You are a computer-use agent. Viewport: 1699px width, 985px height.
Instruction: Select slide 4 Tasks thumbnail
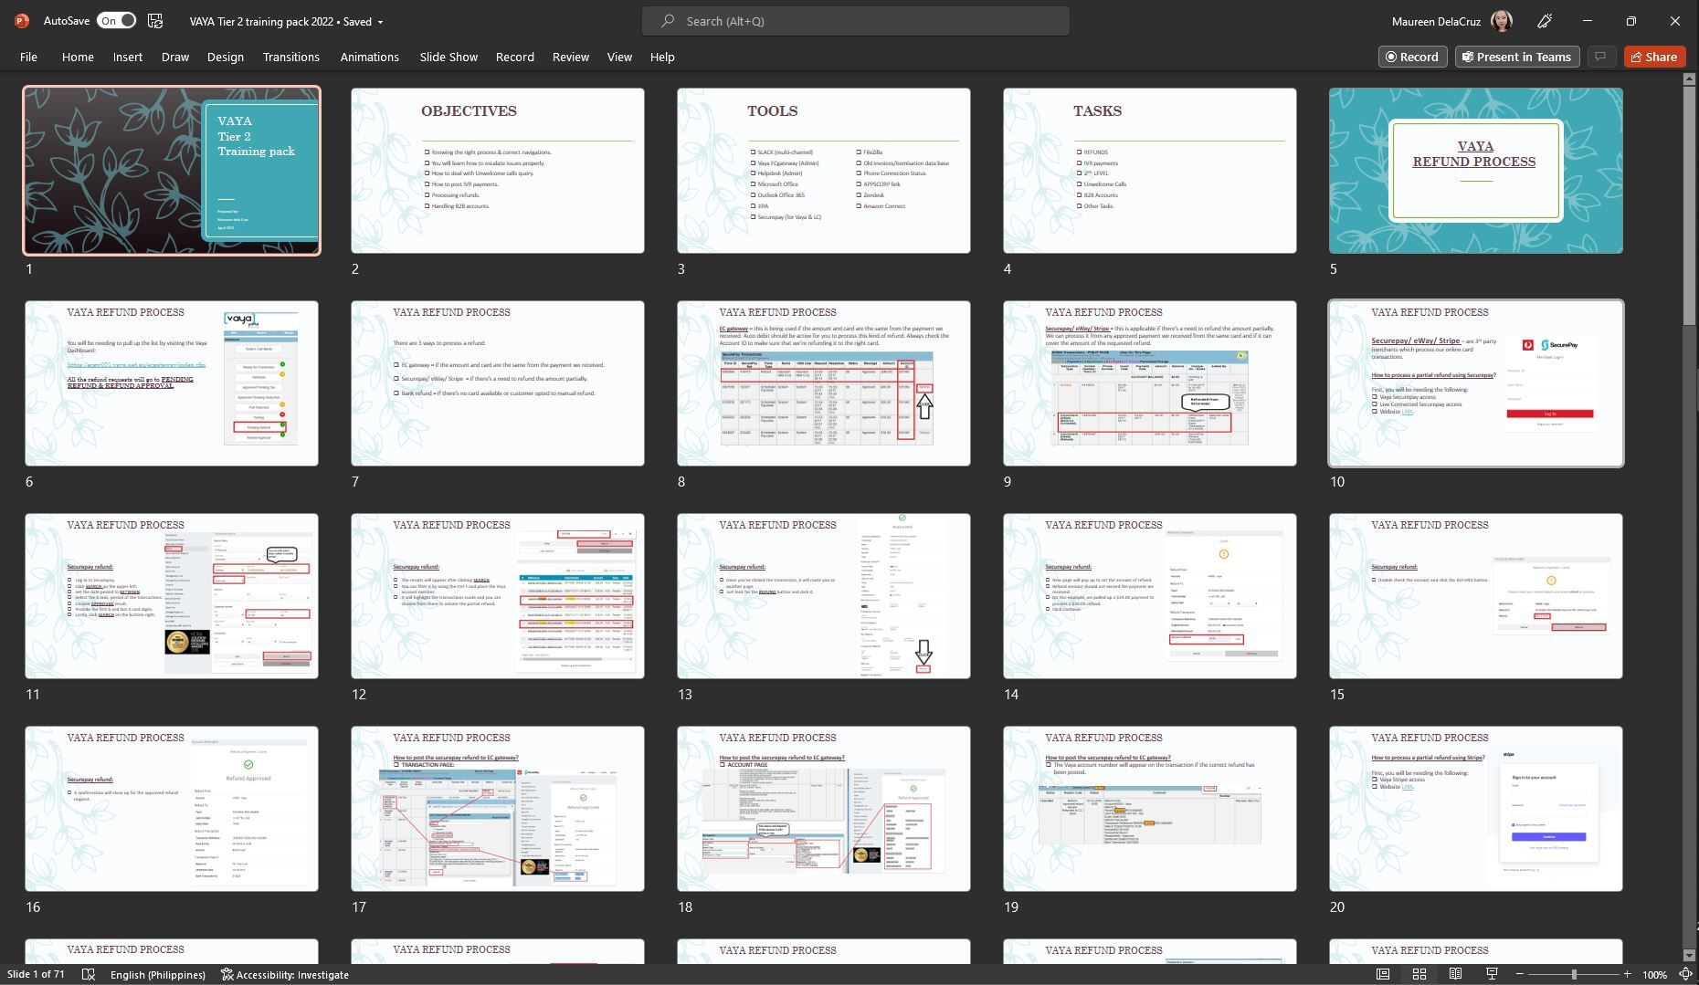pos(1150,171)
